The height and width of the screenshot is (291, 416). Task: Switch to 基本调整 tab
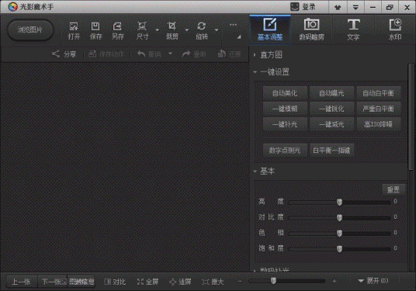[270, 29]
